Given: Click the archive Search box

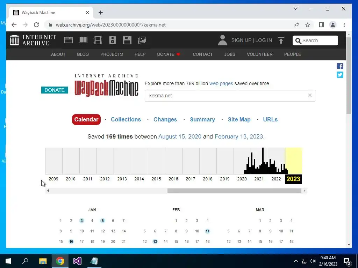Looking at the screenshot, I should click(x=315, y=40).
